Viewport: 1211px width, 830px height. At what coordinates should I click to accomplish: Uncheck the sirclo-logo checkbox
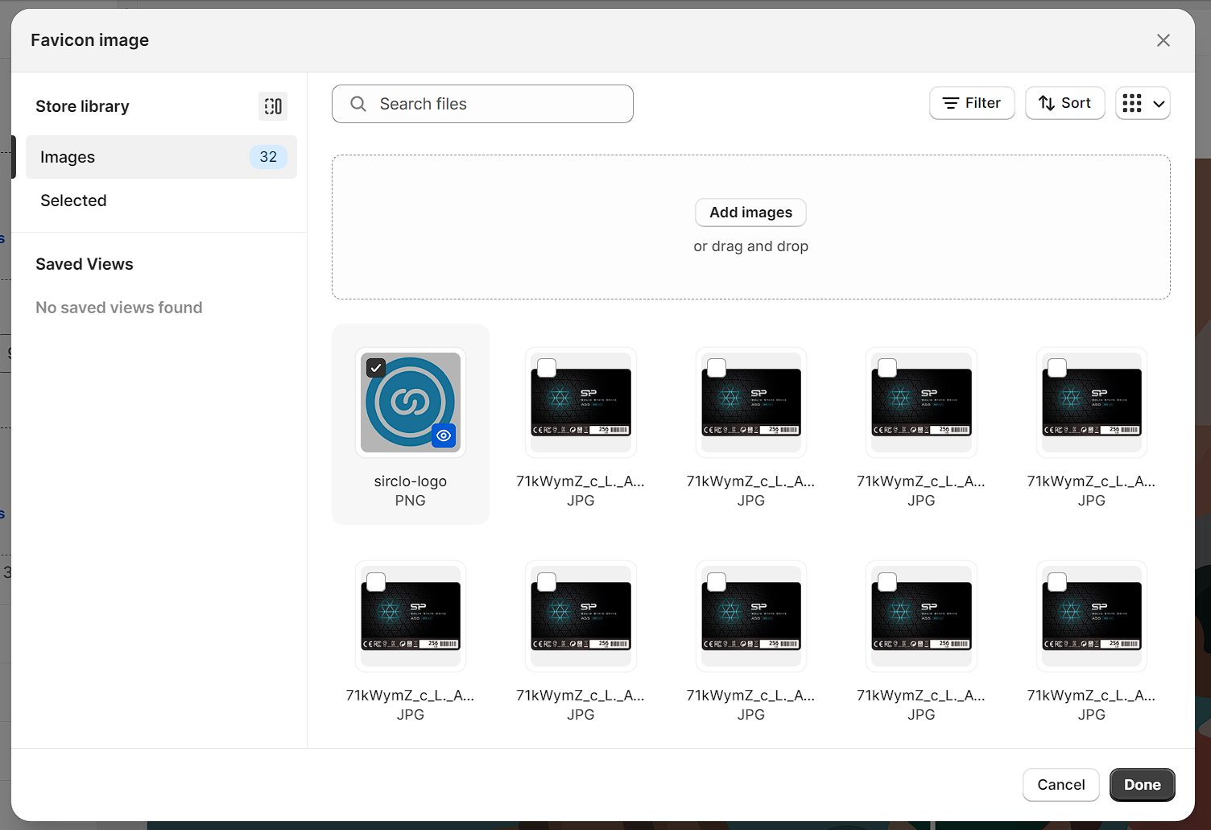click(x=376, y=368)
